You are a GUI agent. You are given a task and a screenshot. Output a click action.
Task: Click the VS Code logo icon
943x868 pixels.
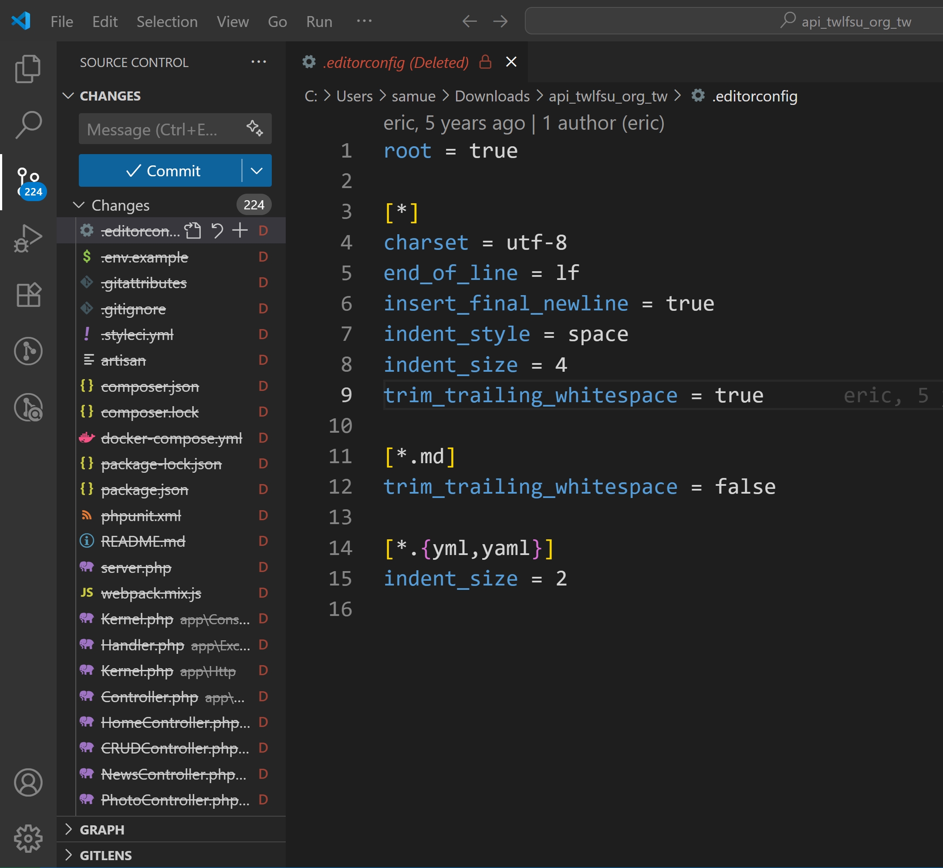point(20,21)
